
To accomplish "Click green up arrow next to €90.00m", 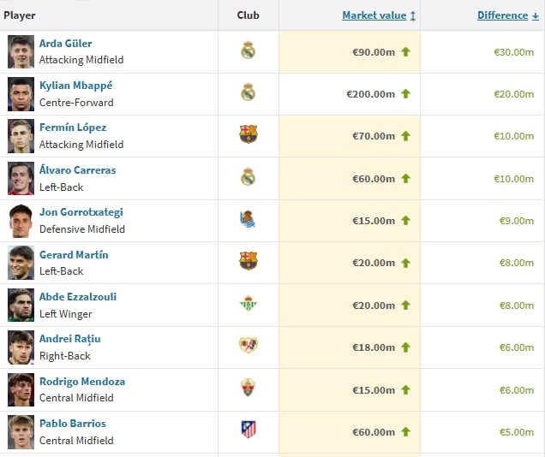I will 405,51.
